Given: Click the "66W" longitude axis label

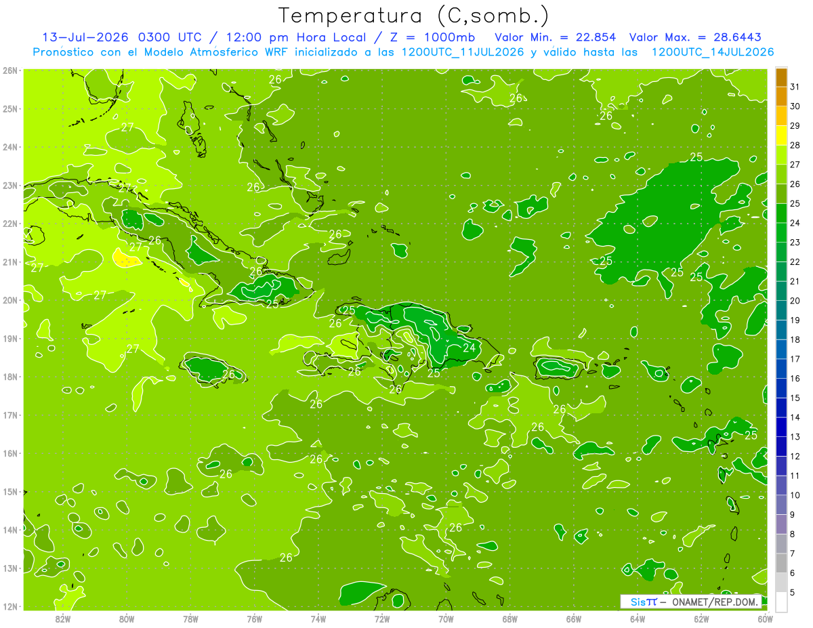Looking at the screenshot, I should pyautogui.click(x=574, y=619).
